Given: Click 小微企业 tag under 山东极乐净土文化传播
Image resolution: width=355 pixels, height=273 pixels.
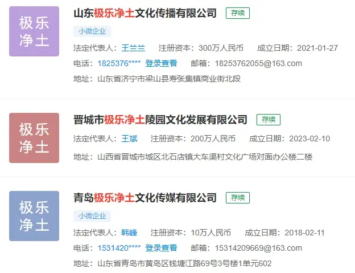Looking at the screenshot, I should pyautogui.click(x=92, y=31).
